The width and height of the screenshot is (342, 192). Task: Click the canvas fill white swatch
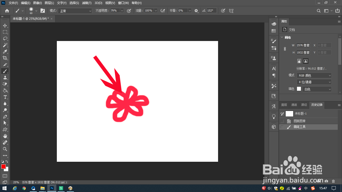[x=299, y=89]
